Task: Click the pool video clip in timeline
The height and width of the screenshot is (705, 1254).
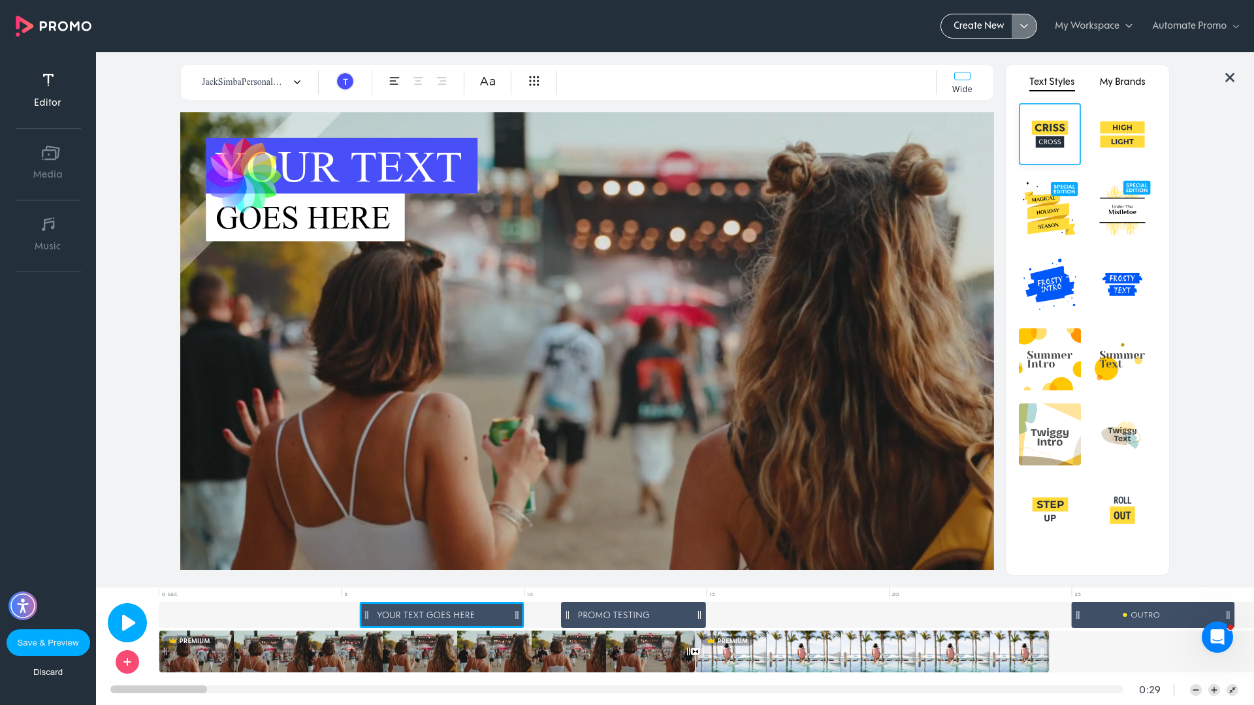Action: tap(872, 651)
